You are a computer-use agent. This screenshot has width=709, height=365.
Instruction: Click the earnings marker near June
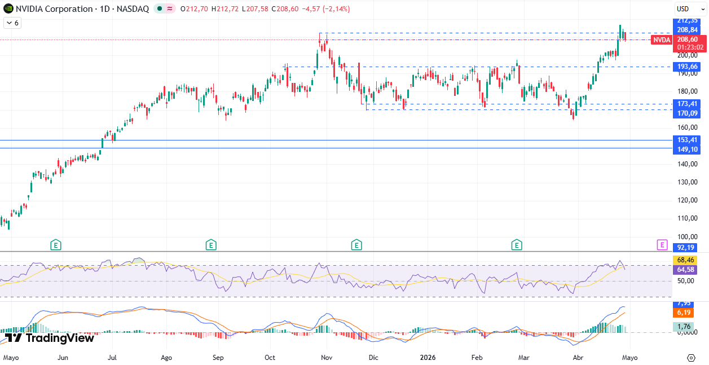55,245
